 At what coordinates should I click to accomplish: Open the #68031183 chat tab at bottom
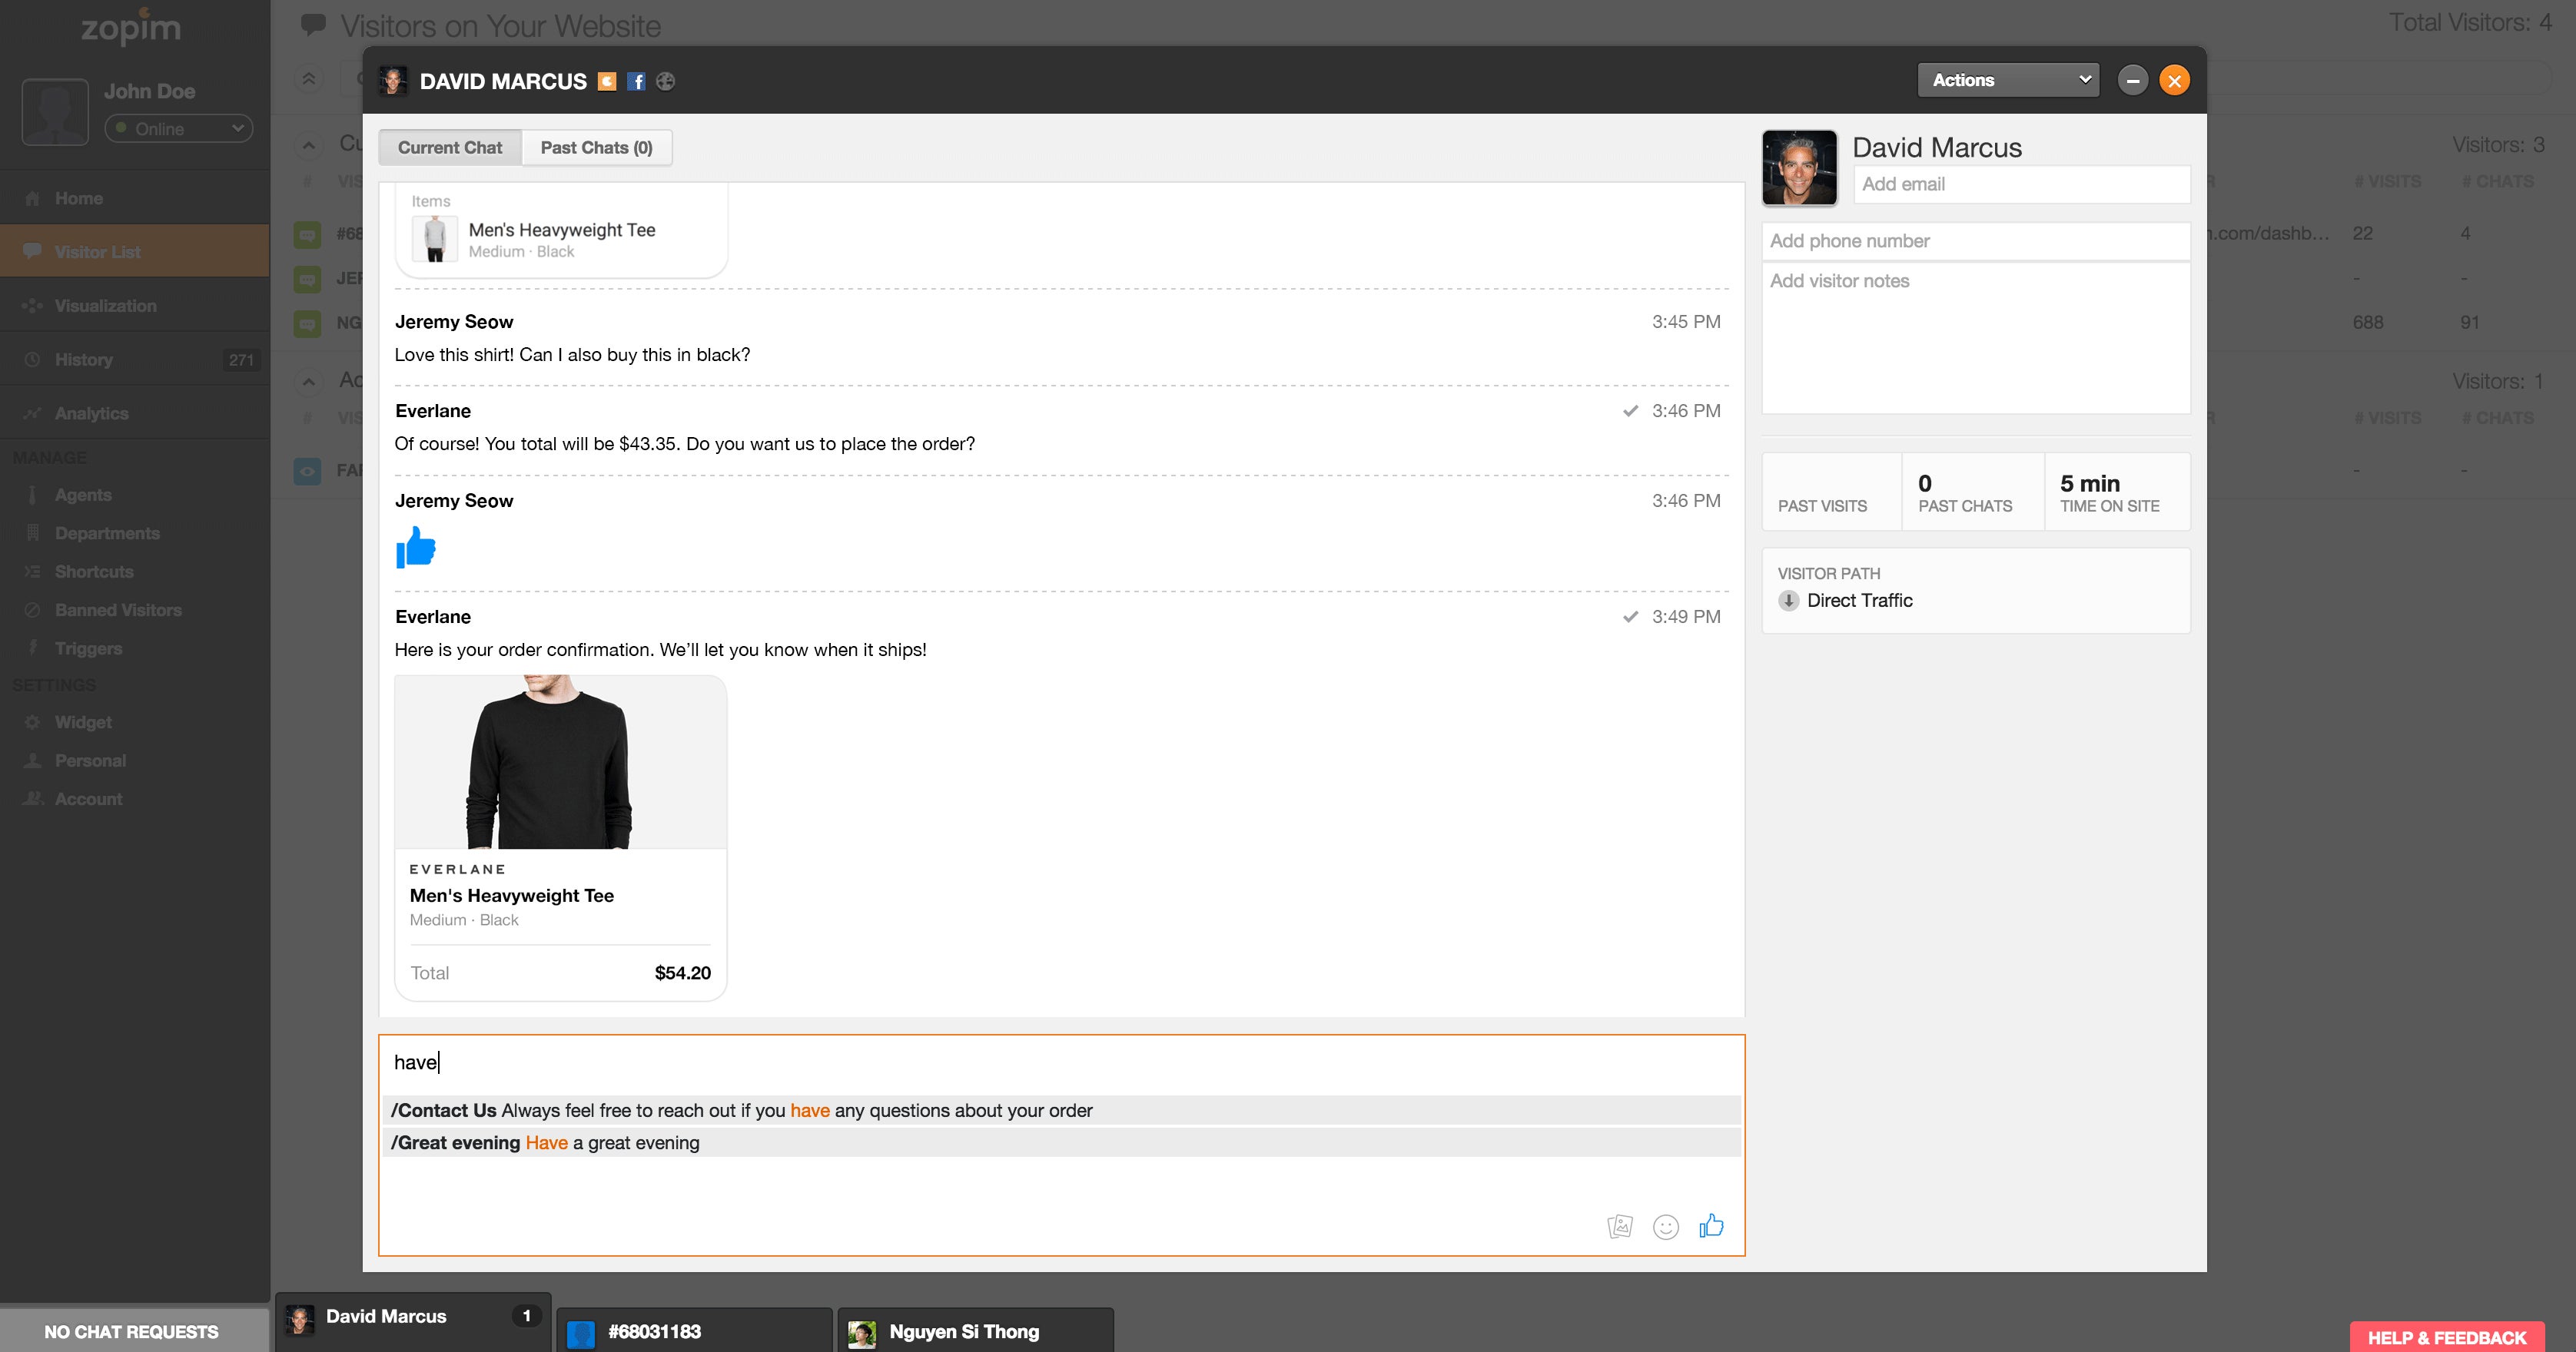point(694,1330)
